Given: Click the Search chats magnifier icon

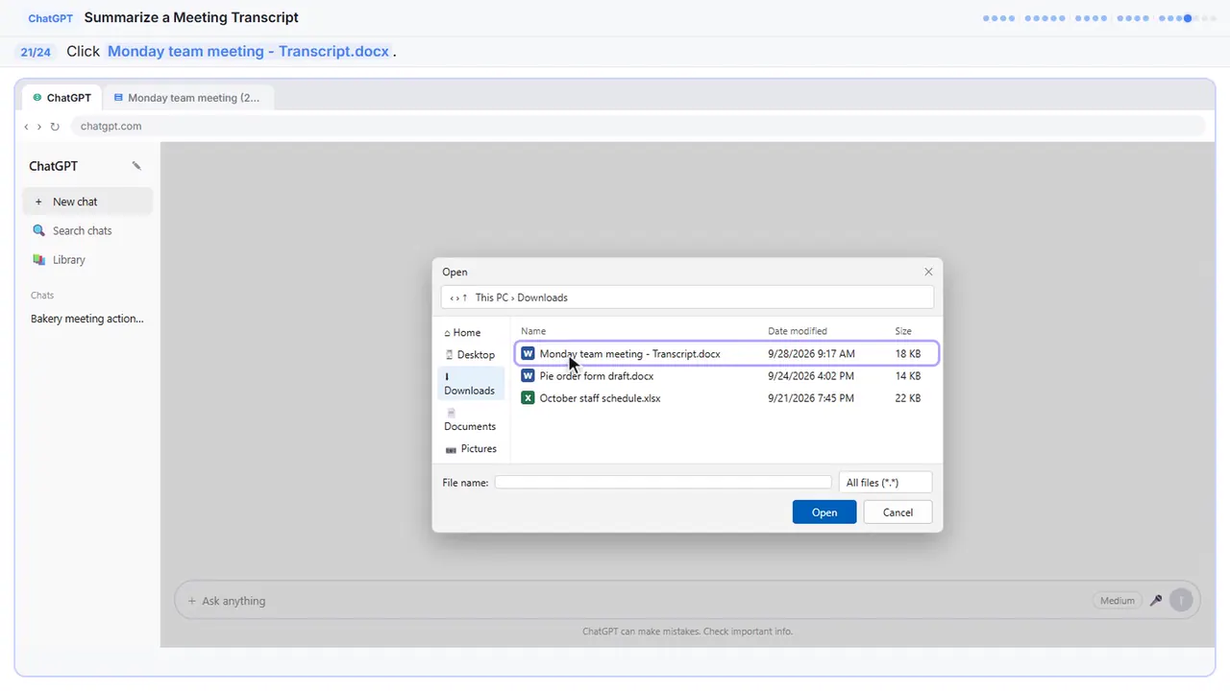Looking at the screenshot, I should 39,230.
